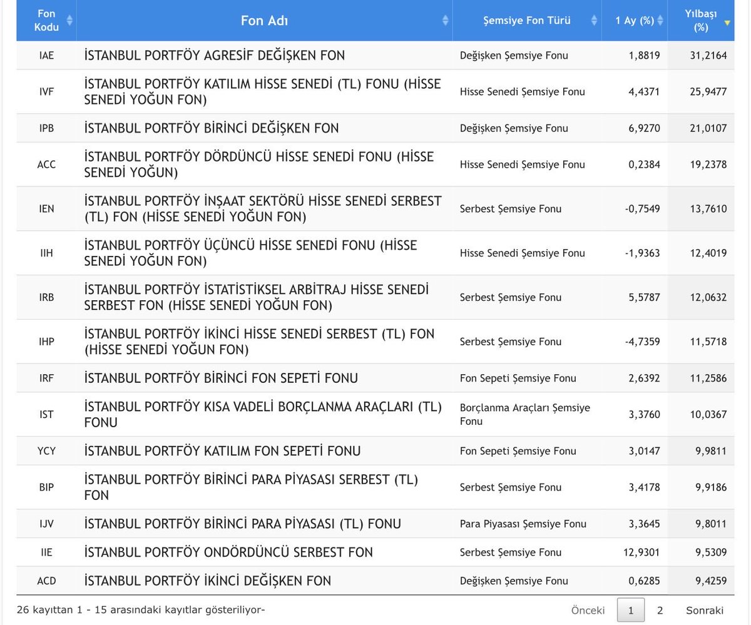Select fund code IRB
This screenshot has height=625, width=751.
46,297
